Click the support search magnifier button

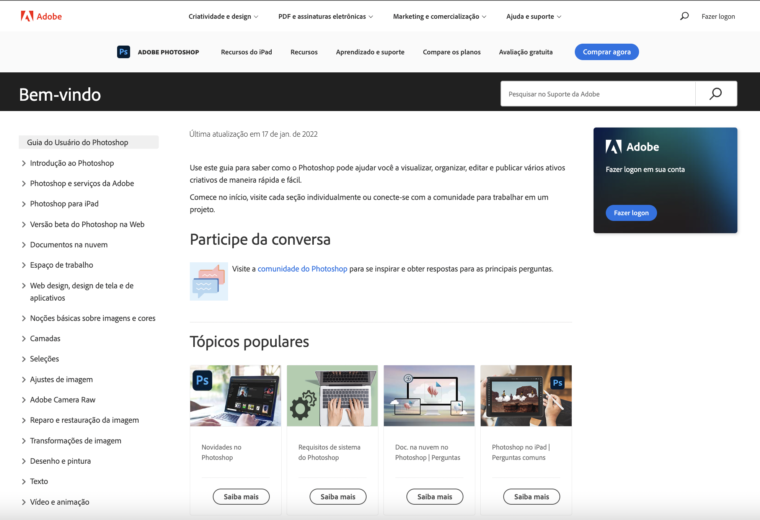tap(716, 94)
